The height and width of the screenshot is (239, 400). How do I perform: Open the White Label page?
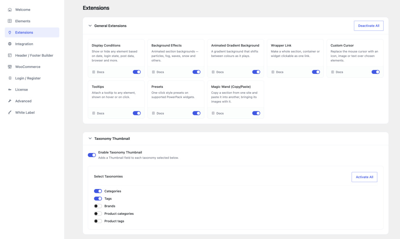click(x=32, y=112)
